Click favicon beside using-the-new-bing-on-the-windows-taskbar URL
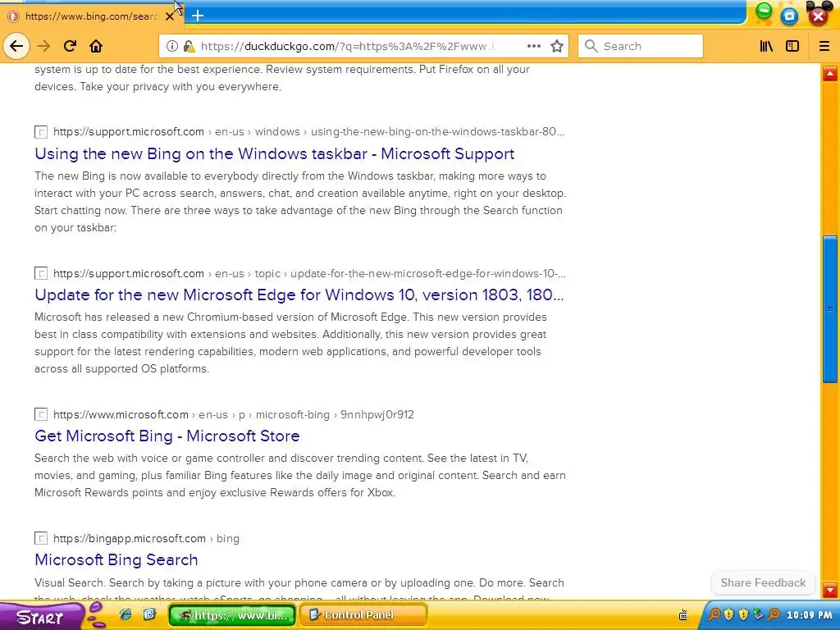 click(x=41, y=132)
